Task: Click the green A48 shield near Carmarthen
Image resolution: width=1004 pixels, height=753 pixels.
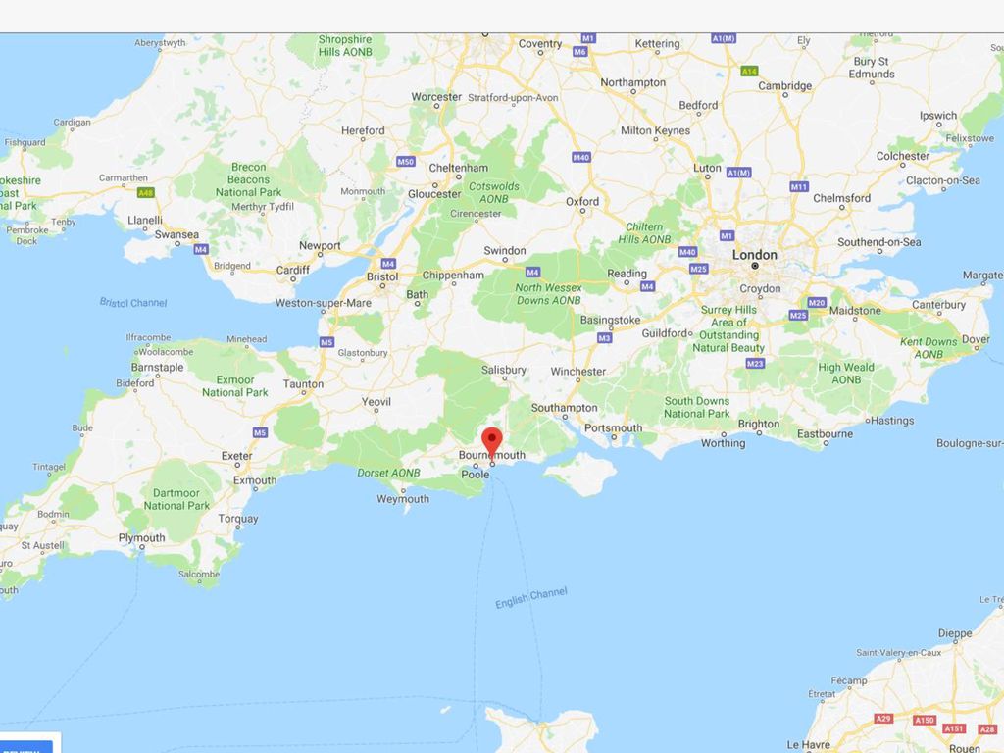Action: [x=146, y=193]
